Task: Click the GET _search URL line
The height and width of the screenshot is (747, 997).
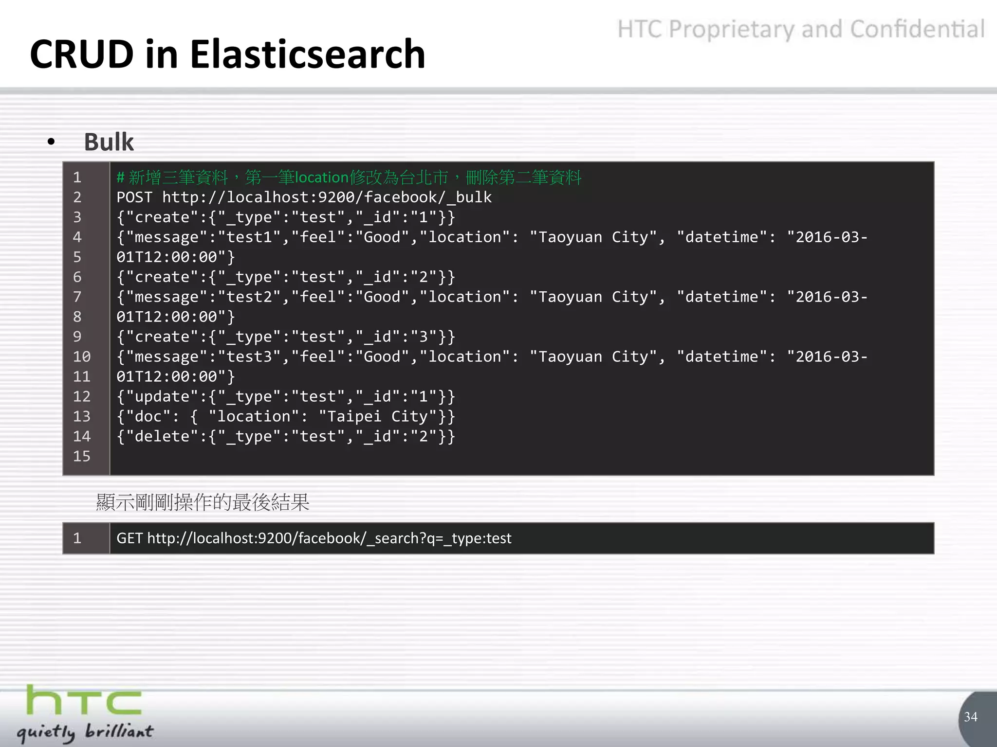Action: (x=314, y=538)
